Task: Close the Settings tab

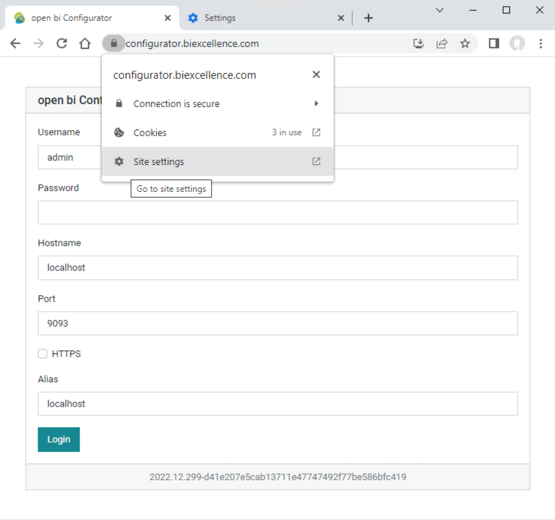Action: tap(341, 18)
